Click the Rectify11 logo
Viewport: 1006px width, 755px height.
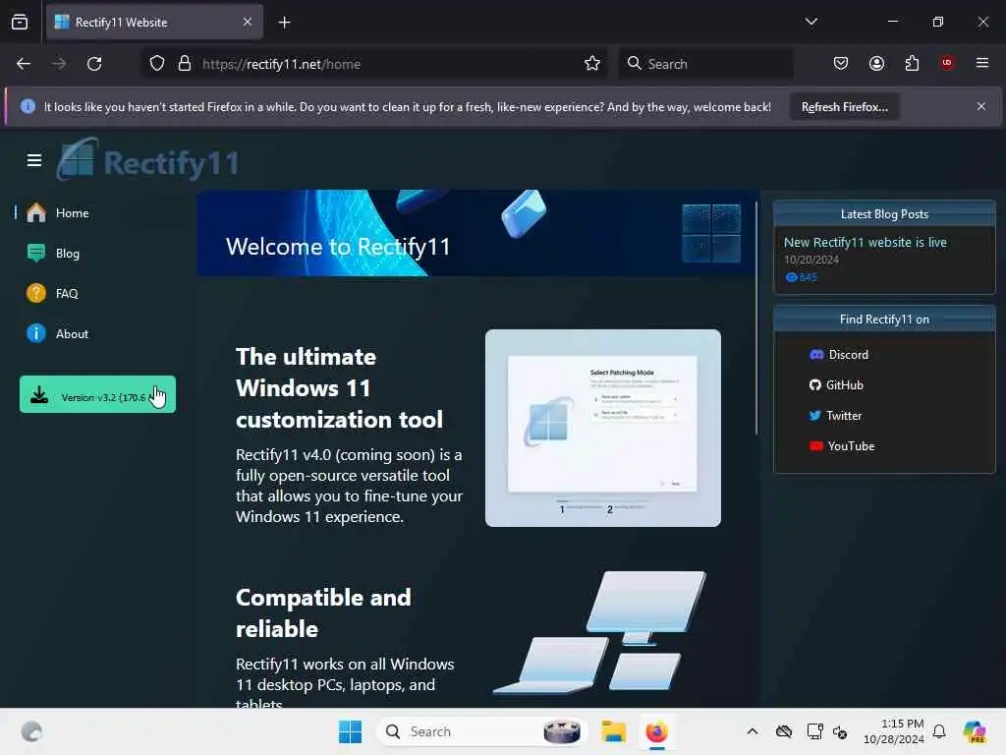147,159
